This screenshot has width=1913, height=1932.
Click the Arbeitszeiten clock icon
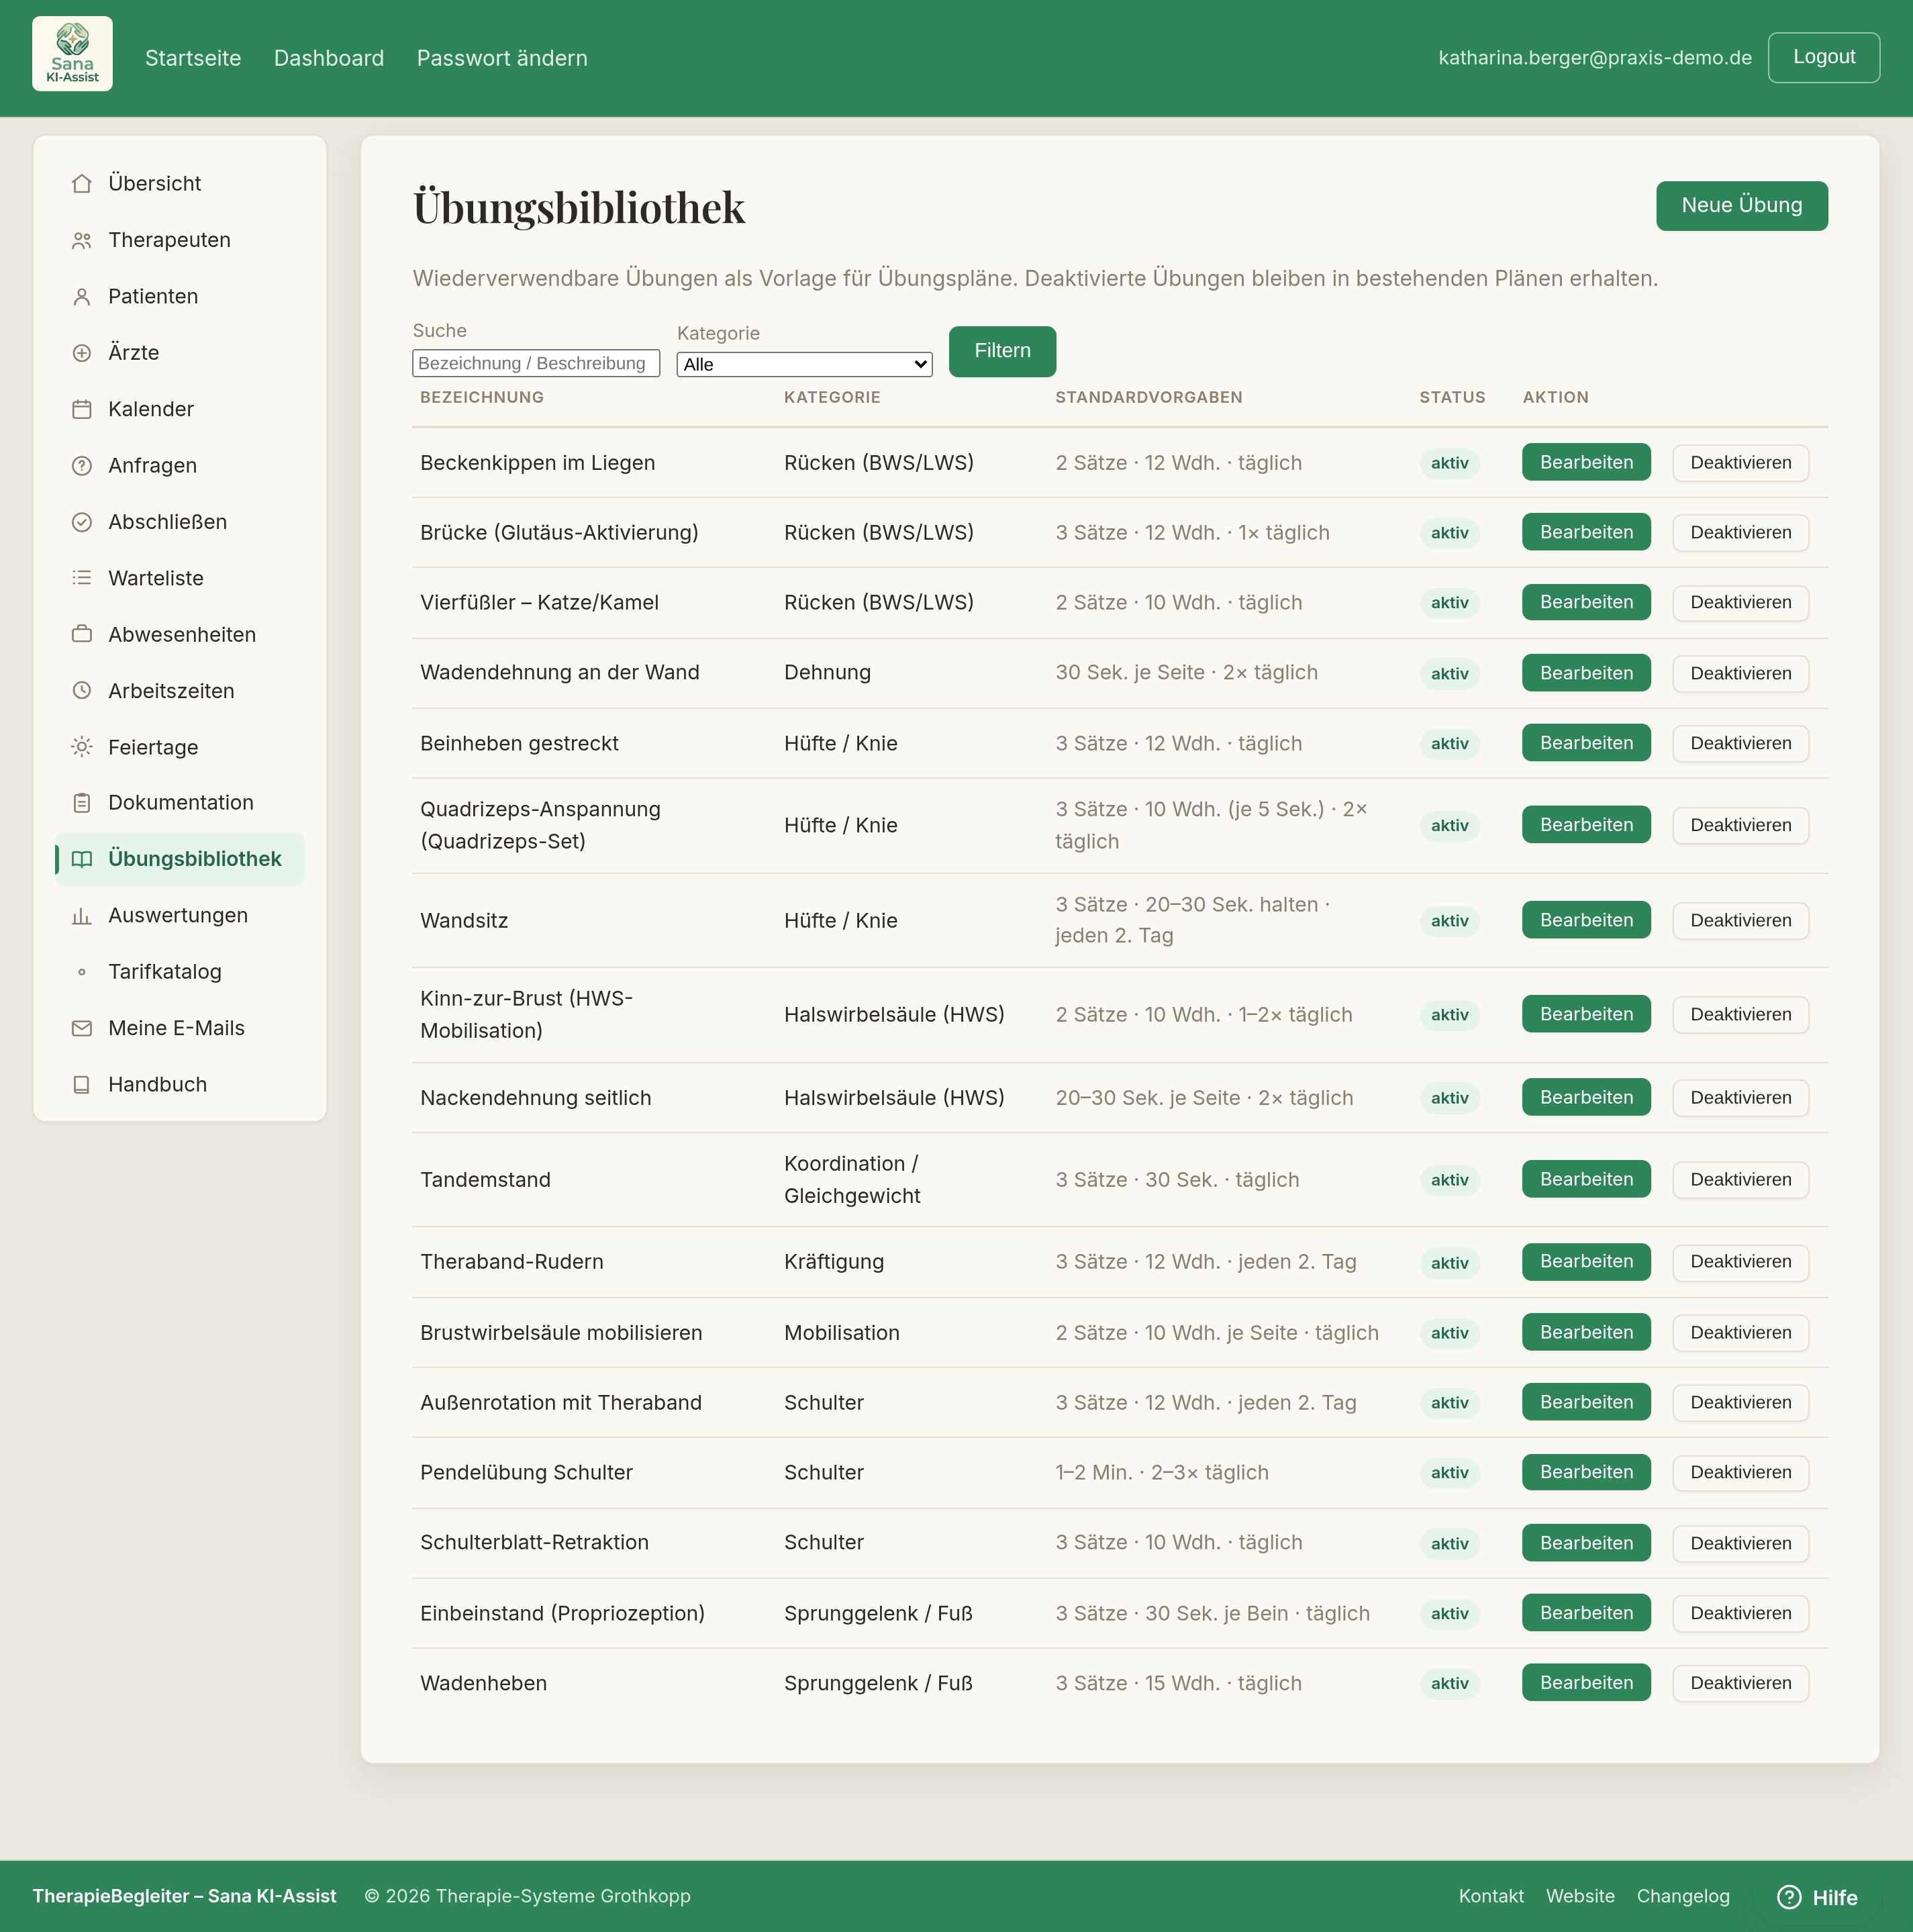point(82,691)
